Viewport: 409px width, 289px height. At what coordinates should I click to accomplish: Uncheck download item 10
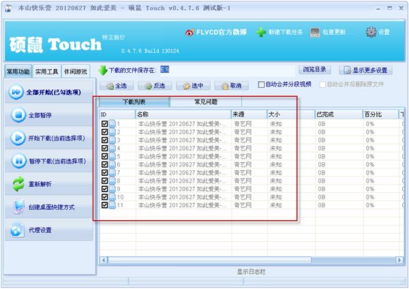tap(104, 197)
